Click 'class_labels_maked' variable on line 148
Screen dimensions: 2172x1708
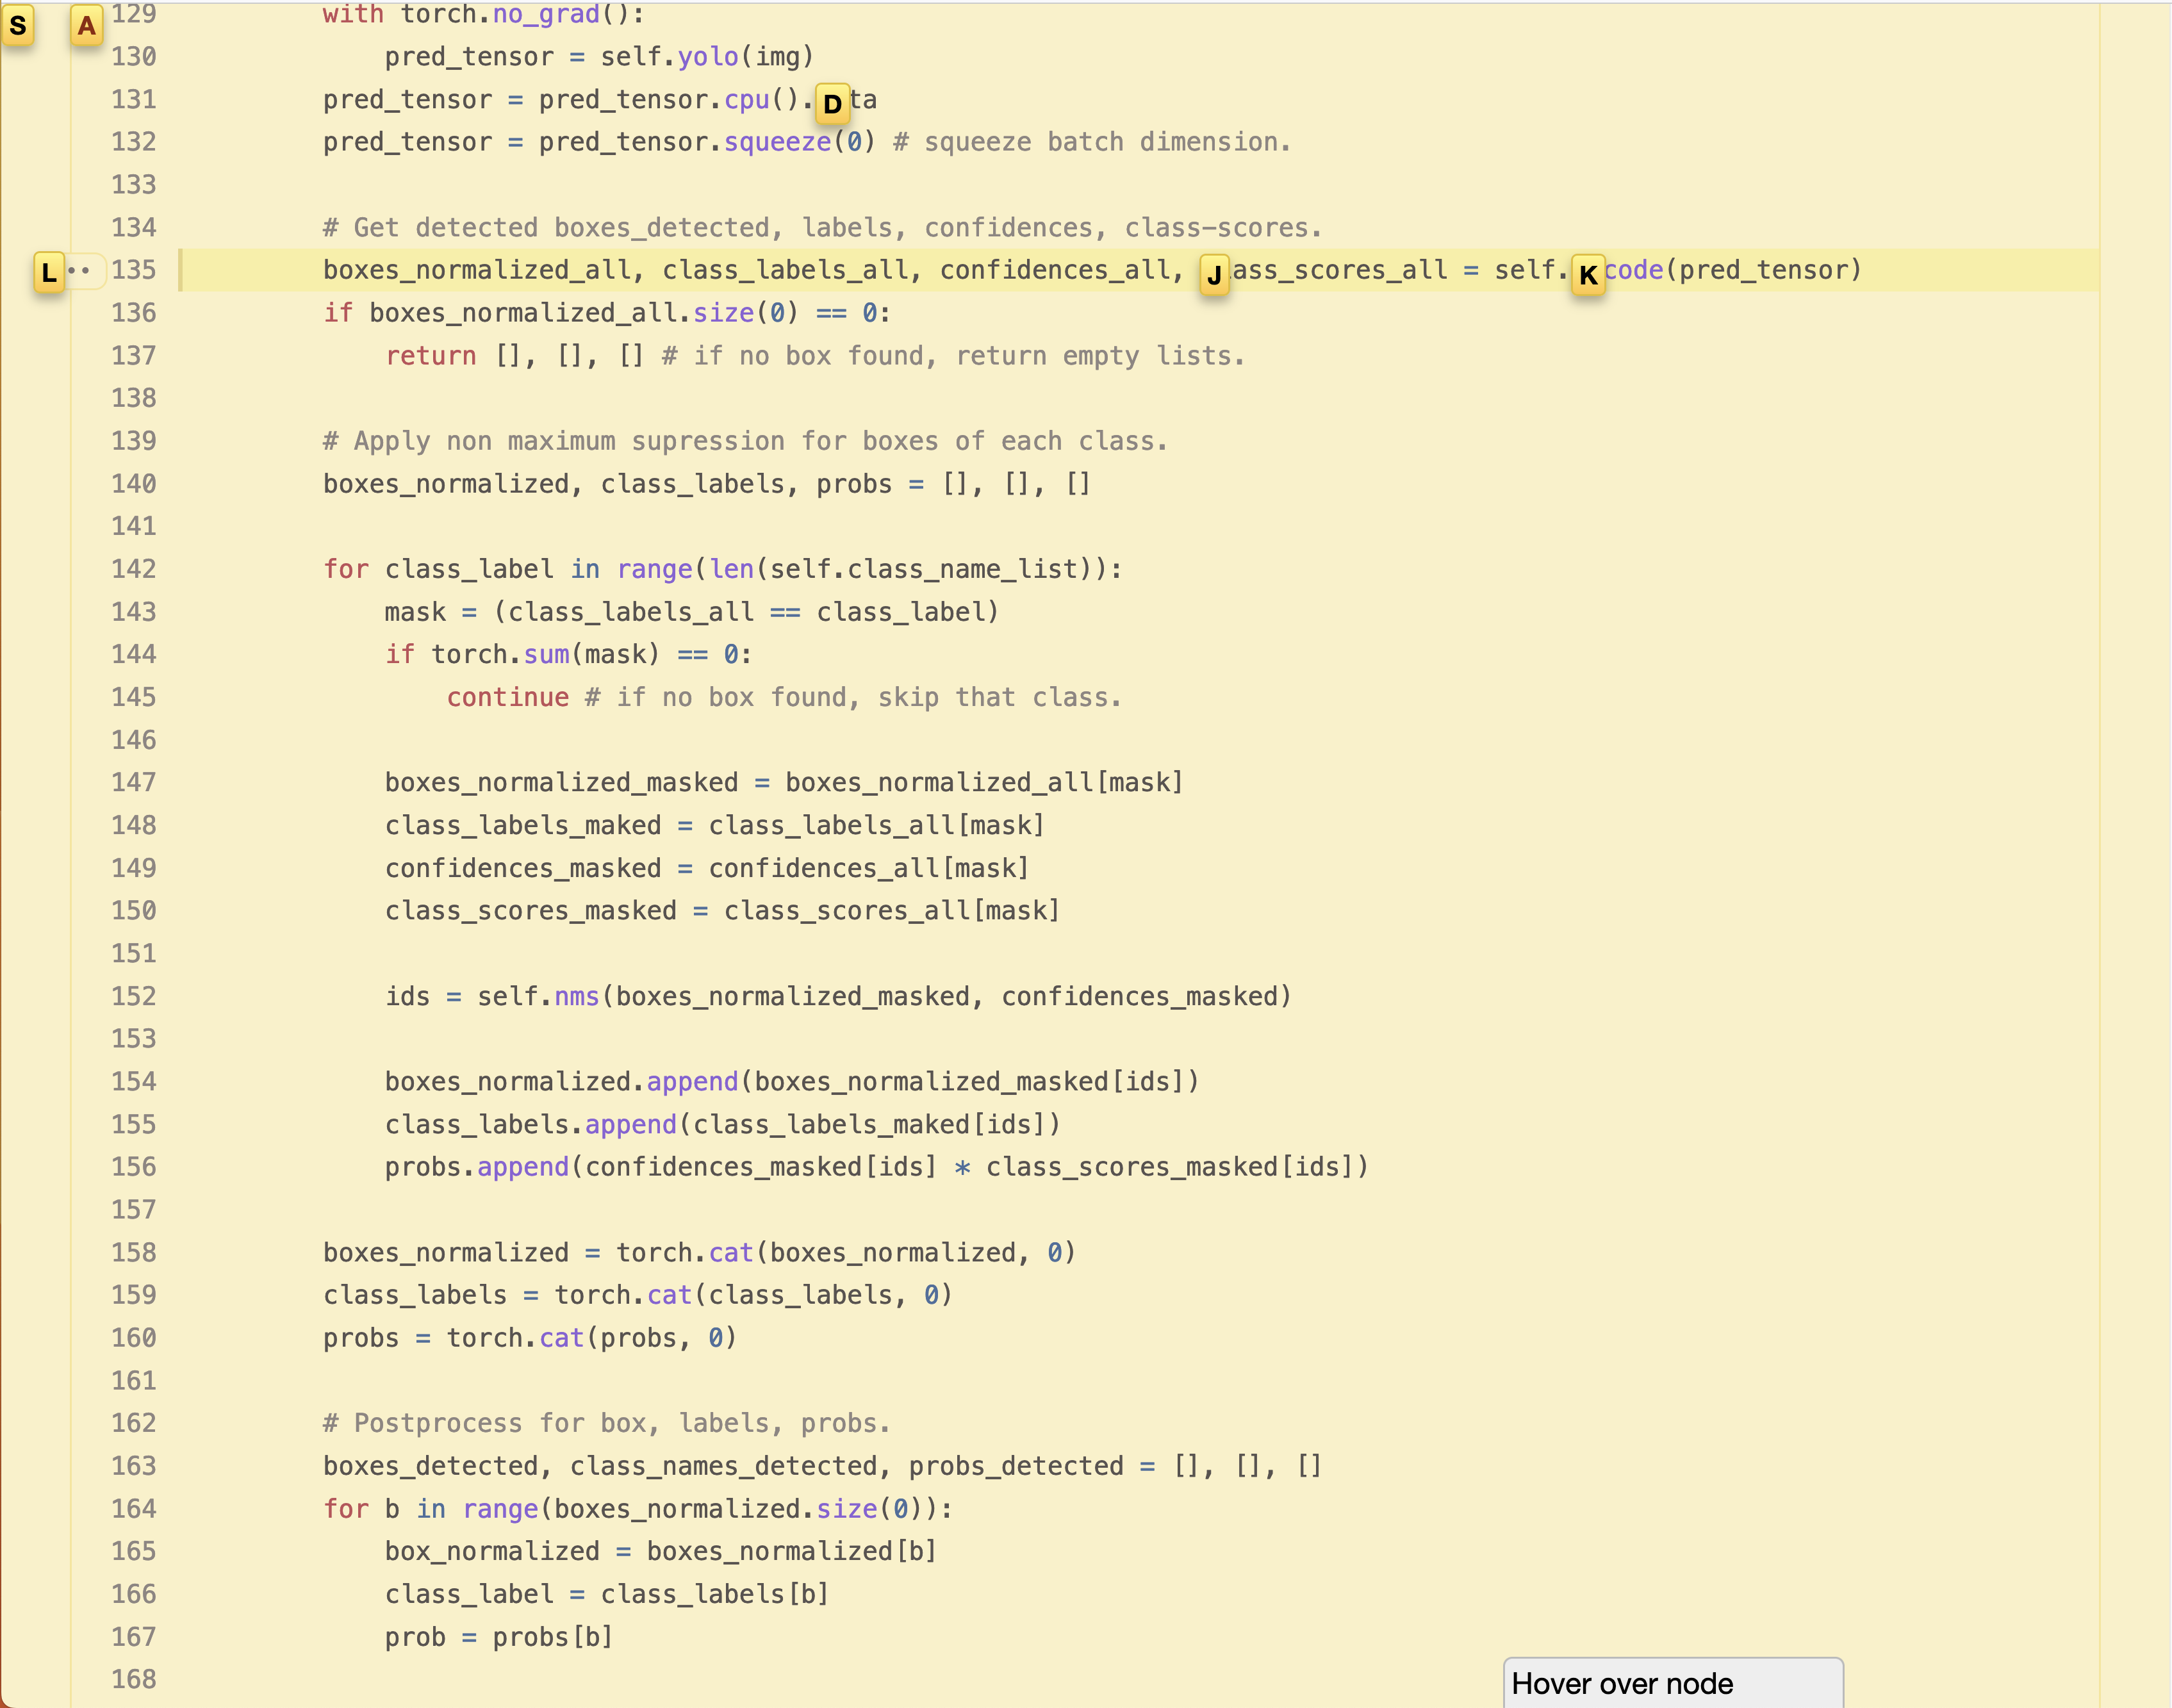click(523, 825)
